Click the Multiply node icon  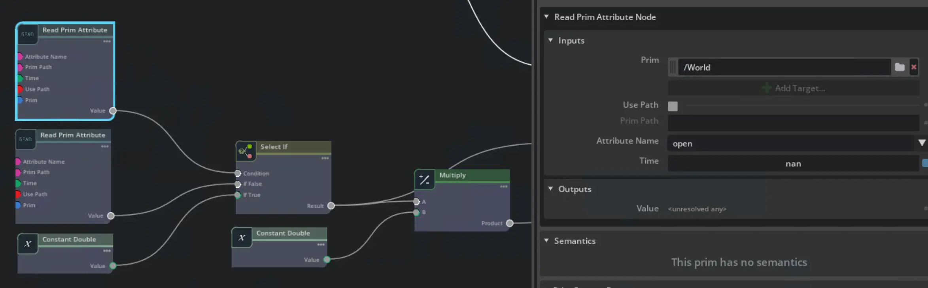click(x=424, y=180)
